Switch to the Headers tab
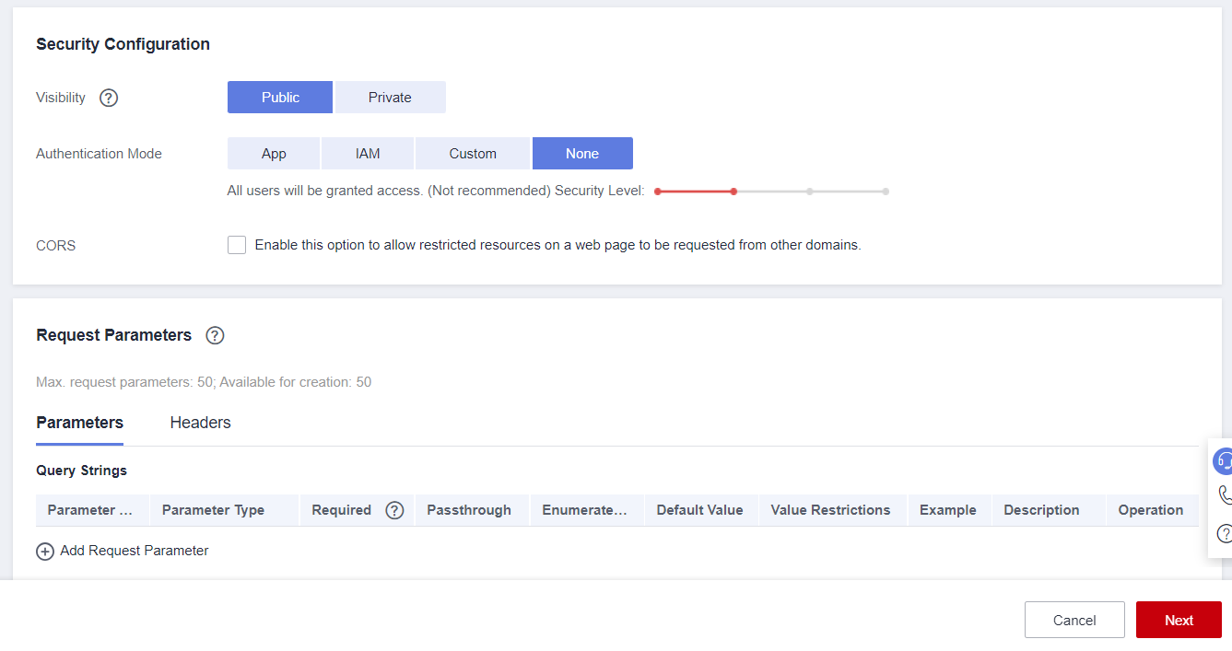Screen dimensions: 1232x651 200,423
